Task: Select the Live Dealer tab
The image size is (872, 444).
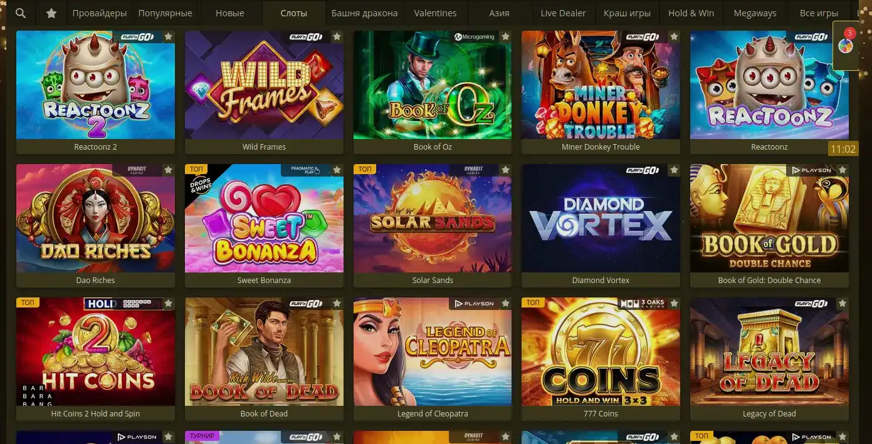Action: (563, 13)
